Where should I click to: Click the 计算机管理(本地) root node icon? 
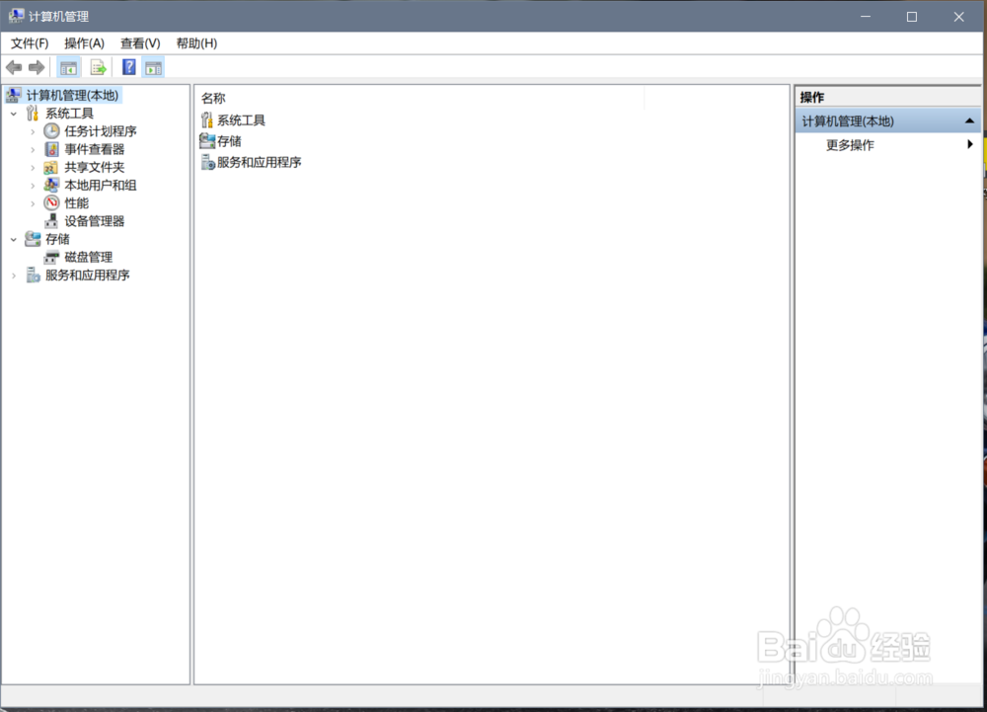pyautogui.click(x=13, y=95)
